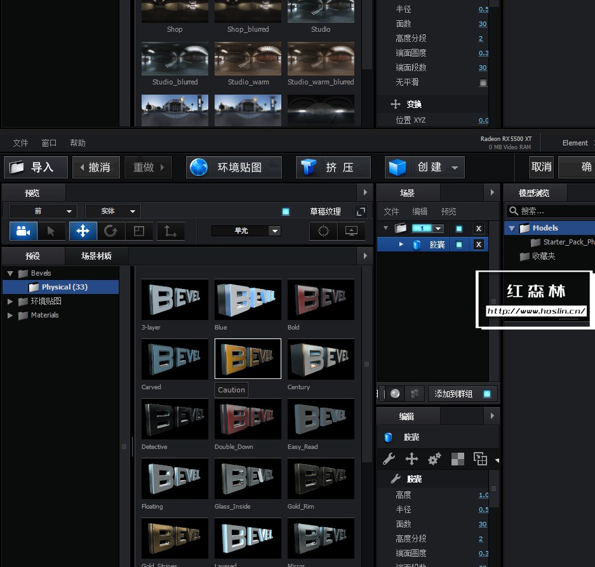This screenshot has height=567, width=595.
Task: Activate the rotate tool in the preview toolbar
Action: 111,232
